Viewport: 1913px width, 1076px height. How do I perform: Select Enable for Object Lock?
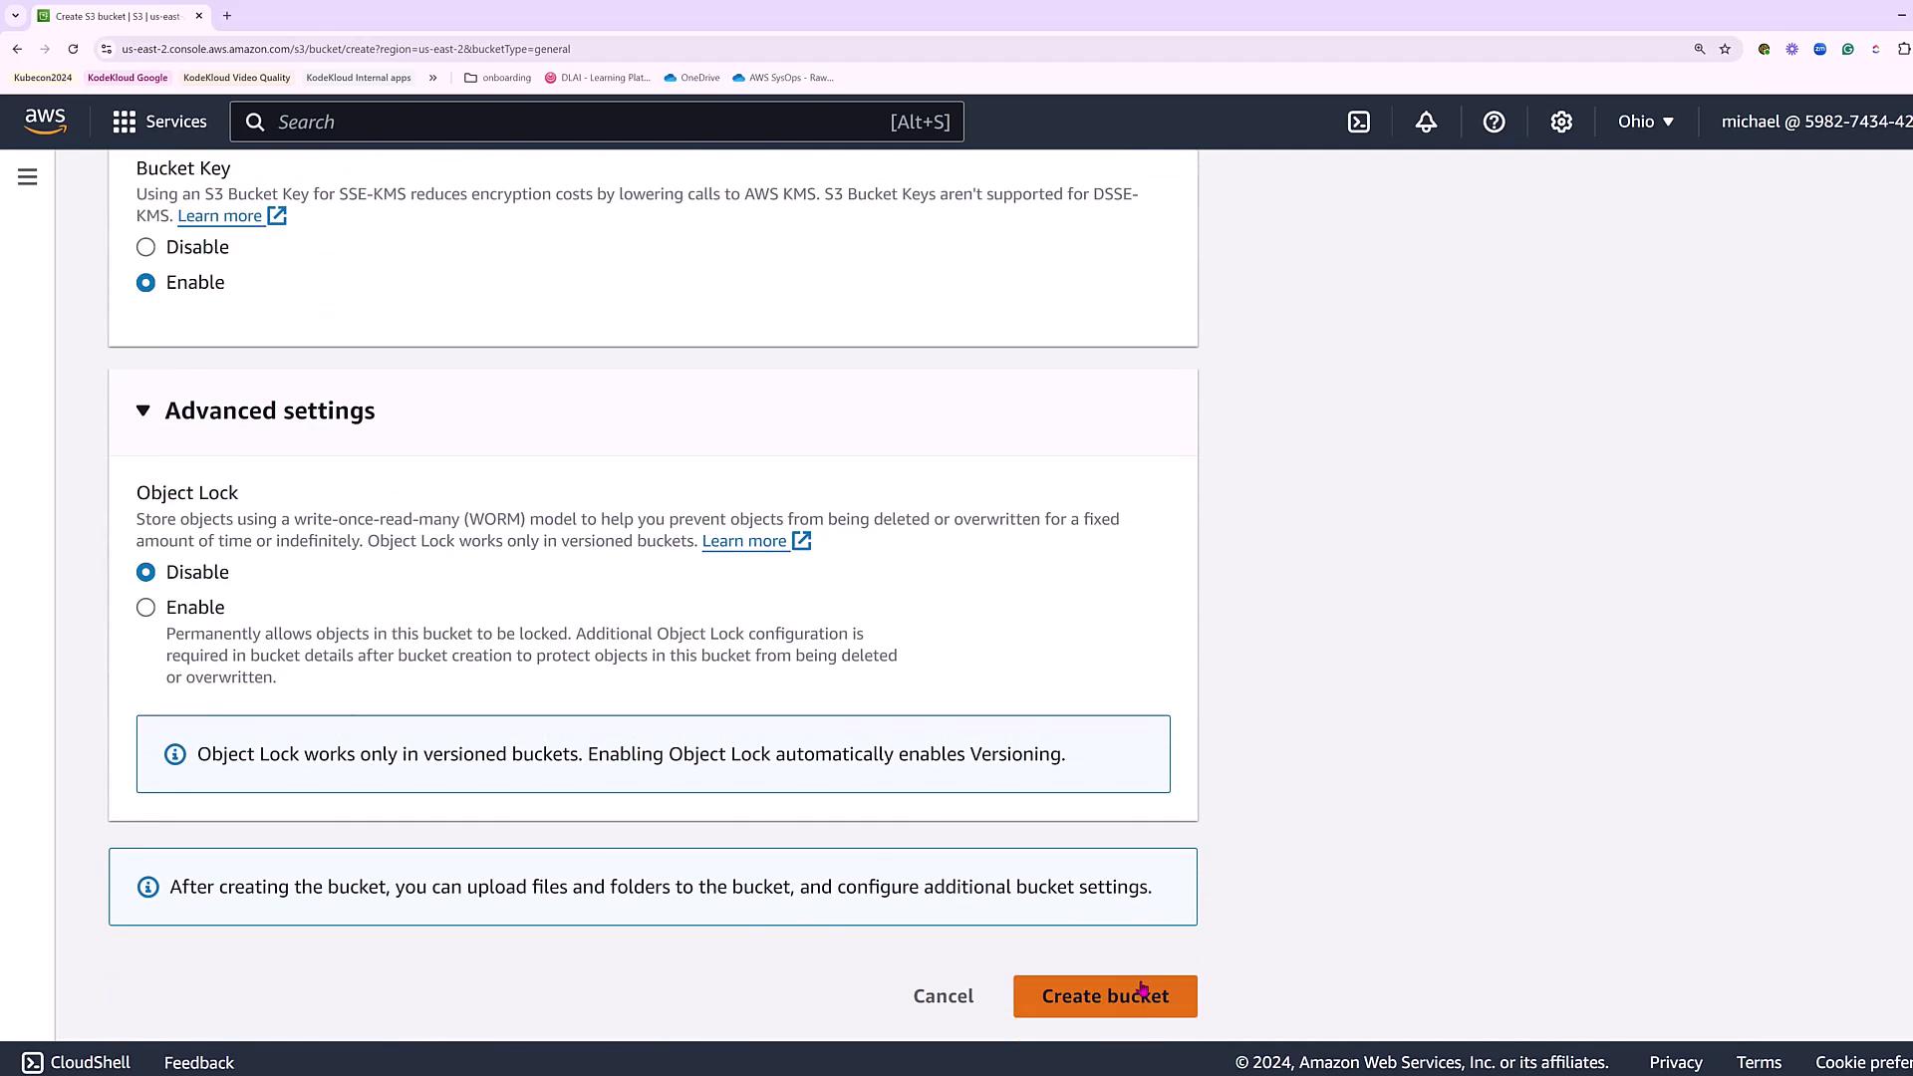pyautogui.click(x=146, y=608)
